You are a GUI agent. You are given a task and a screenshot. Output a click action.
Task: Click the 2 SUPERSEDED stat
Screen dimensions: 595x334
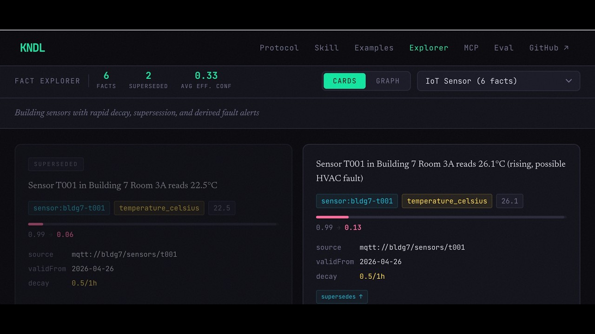point(148,80)
